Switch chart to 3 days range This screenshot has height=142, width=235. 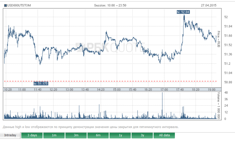click(32, 135)
